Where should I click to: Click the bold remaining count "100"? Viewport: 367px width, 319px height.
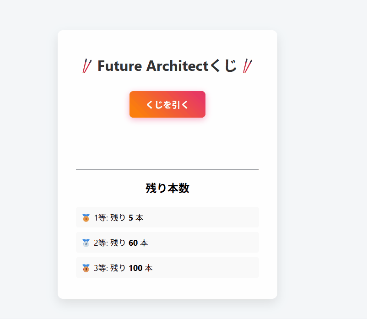pos(135,268)
